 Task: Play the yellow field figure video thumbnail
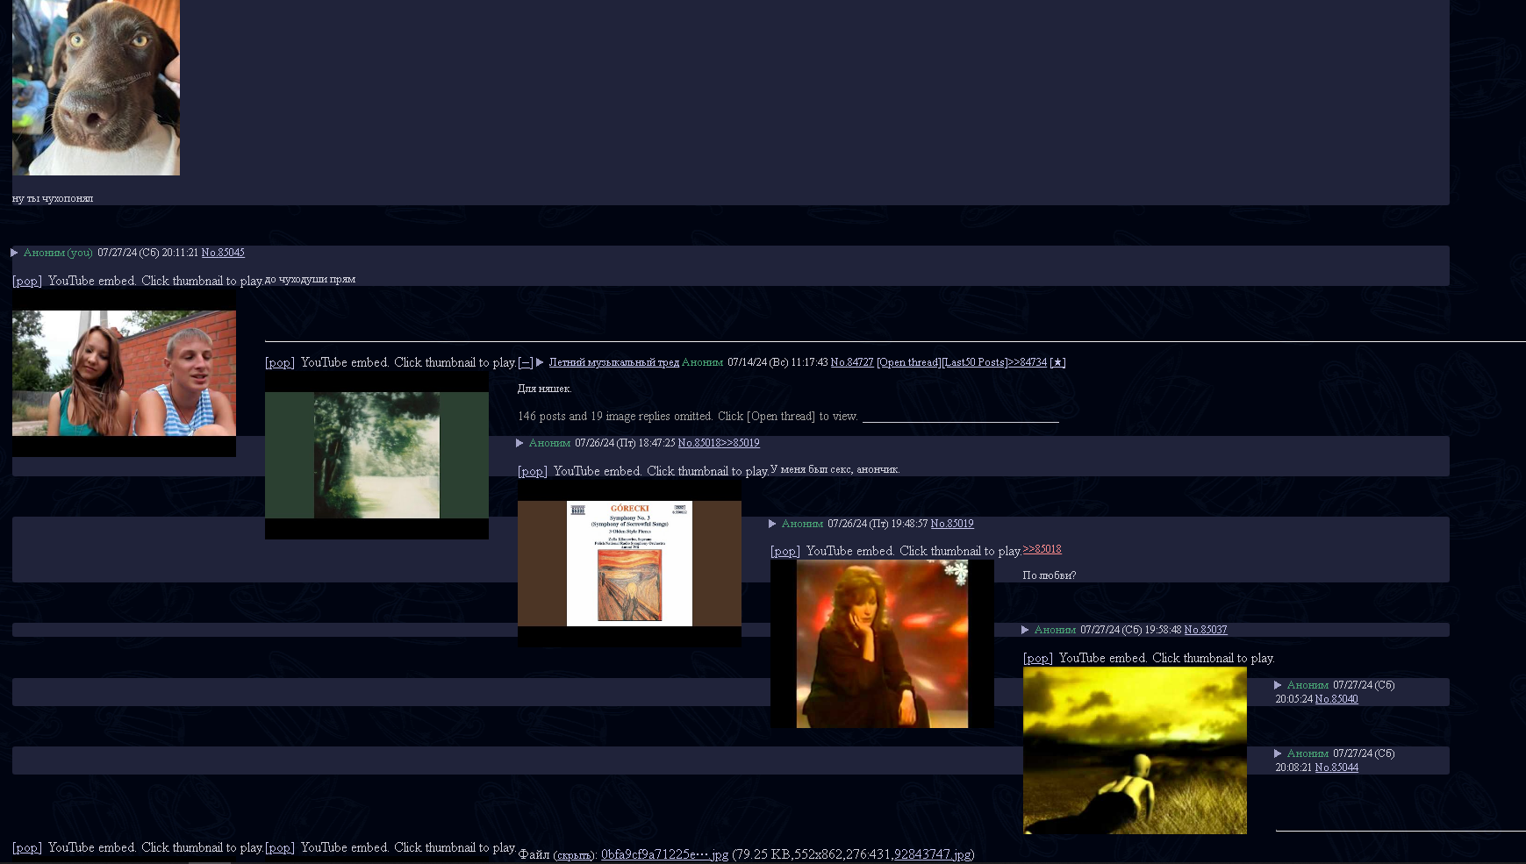(x=1135, y=751)
